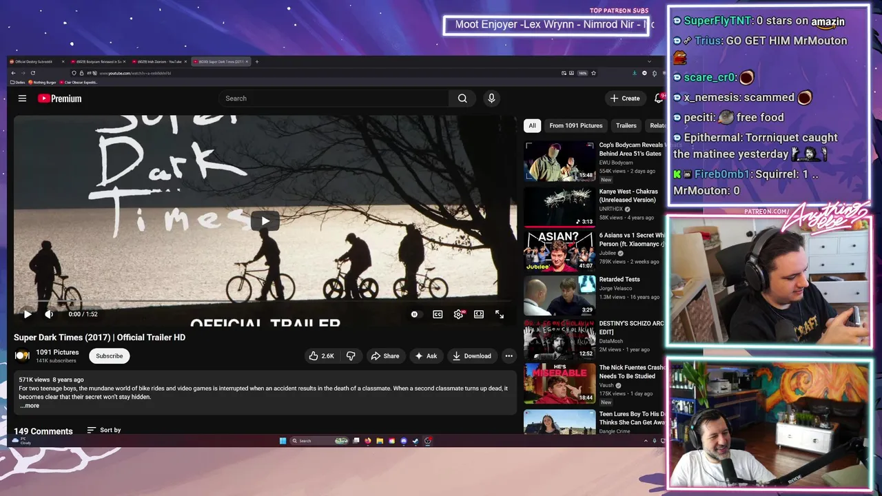Subscribe to 1091 Pictures
Image resolution: width=882 pixels, height=496 pixels.
(x=109, y=356)
